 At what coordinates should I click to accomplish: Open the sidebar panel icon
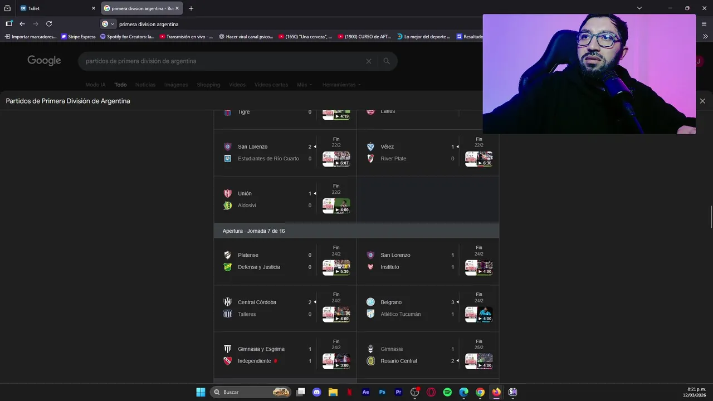pos(9,24)
